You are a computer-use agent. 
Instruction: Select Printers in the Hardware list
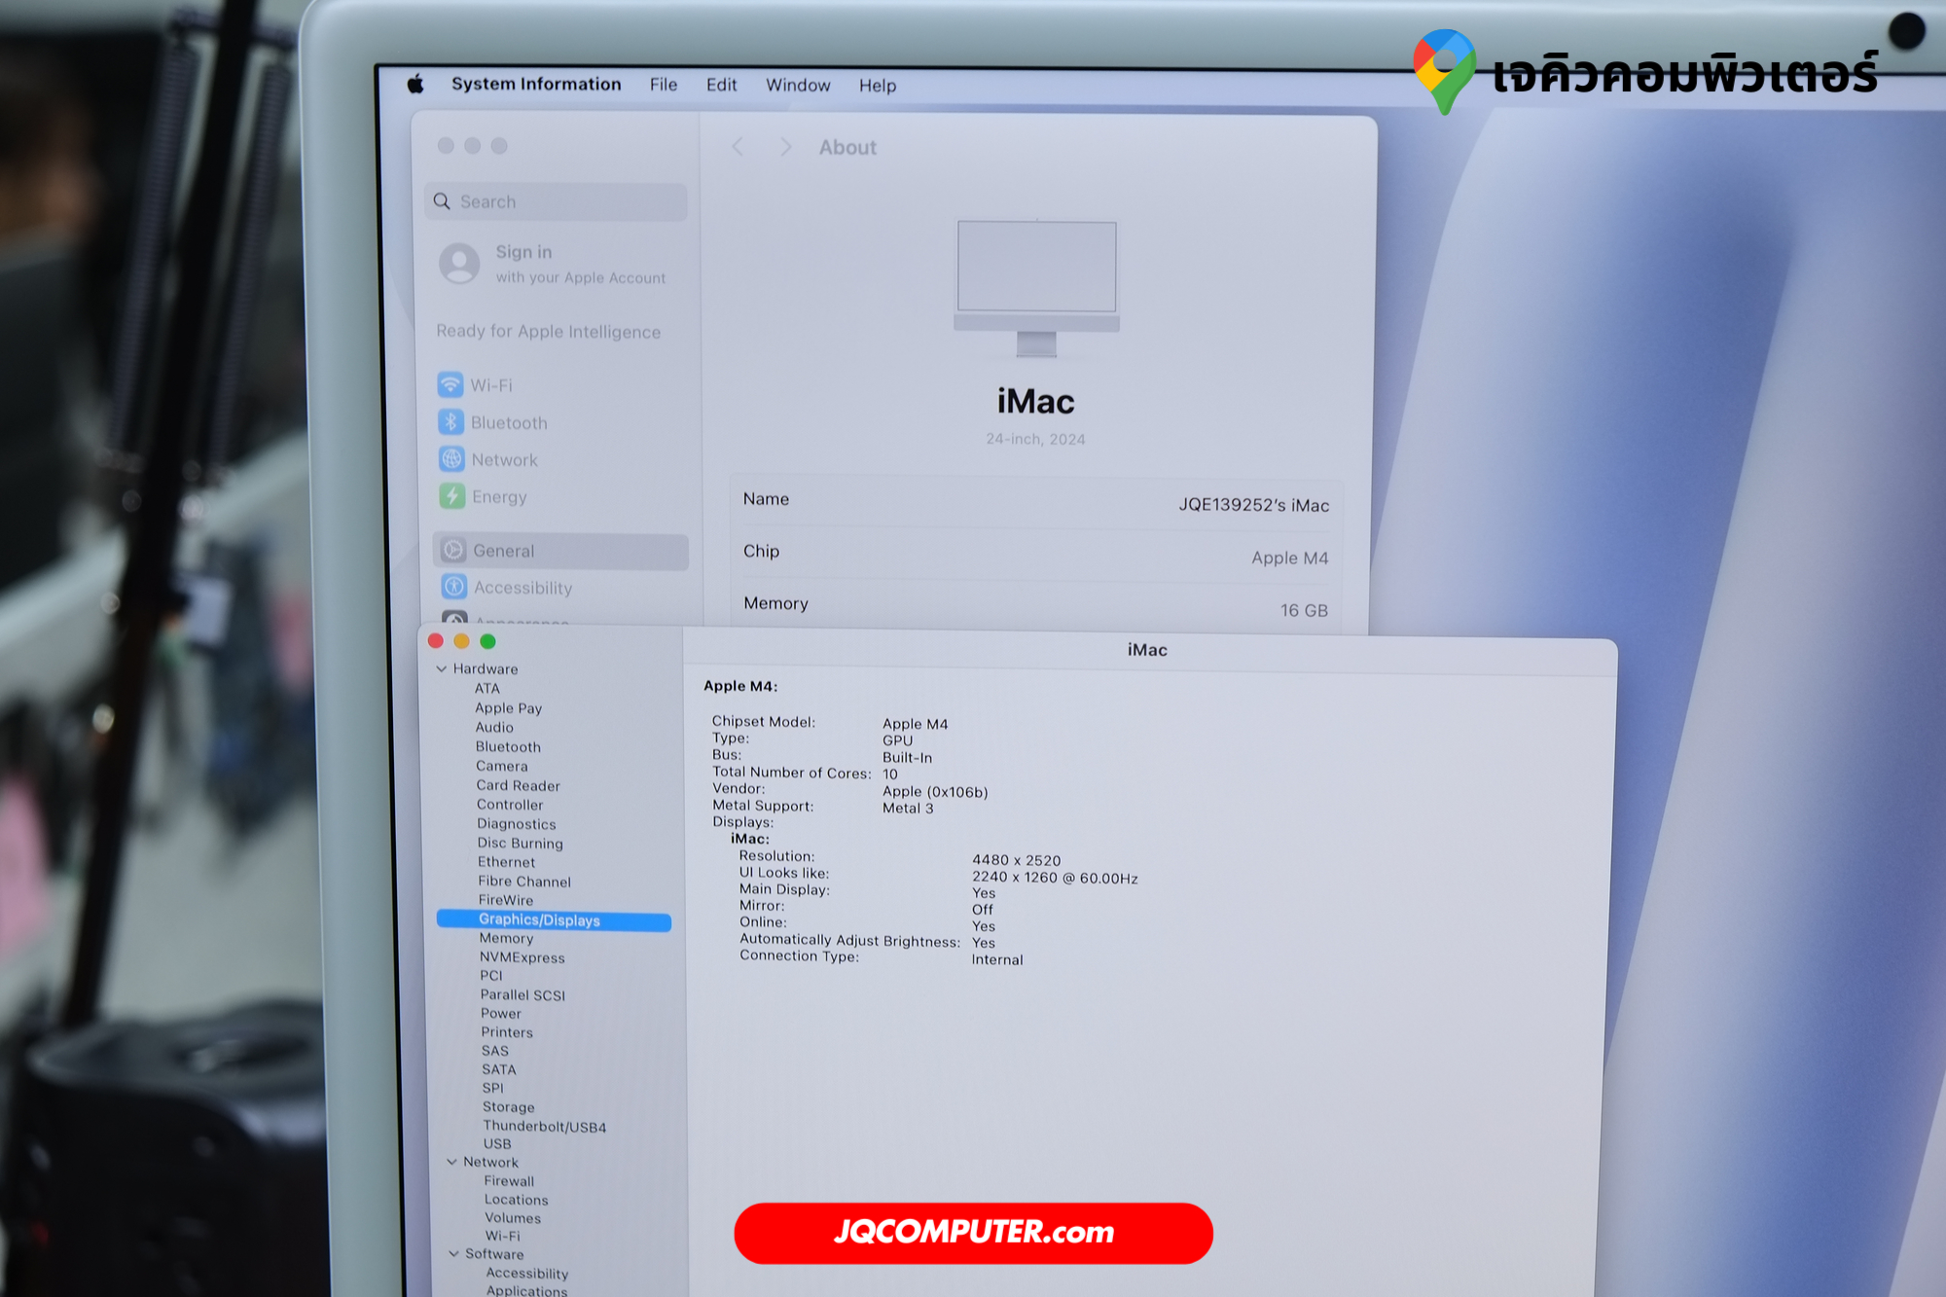(x=507, y=1032)
